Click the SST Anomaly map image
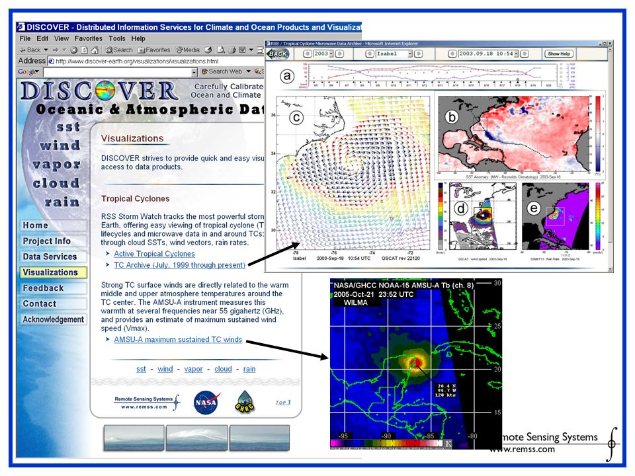635x476 pixels. tap(514, 134)
